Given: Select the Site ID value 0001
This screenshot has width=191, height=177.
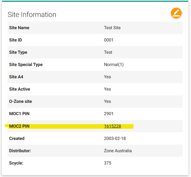Looking at the screenshot, I should point(109,40).
